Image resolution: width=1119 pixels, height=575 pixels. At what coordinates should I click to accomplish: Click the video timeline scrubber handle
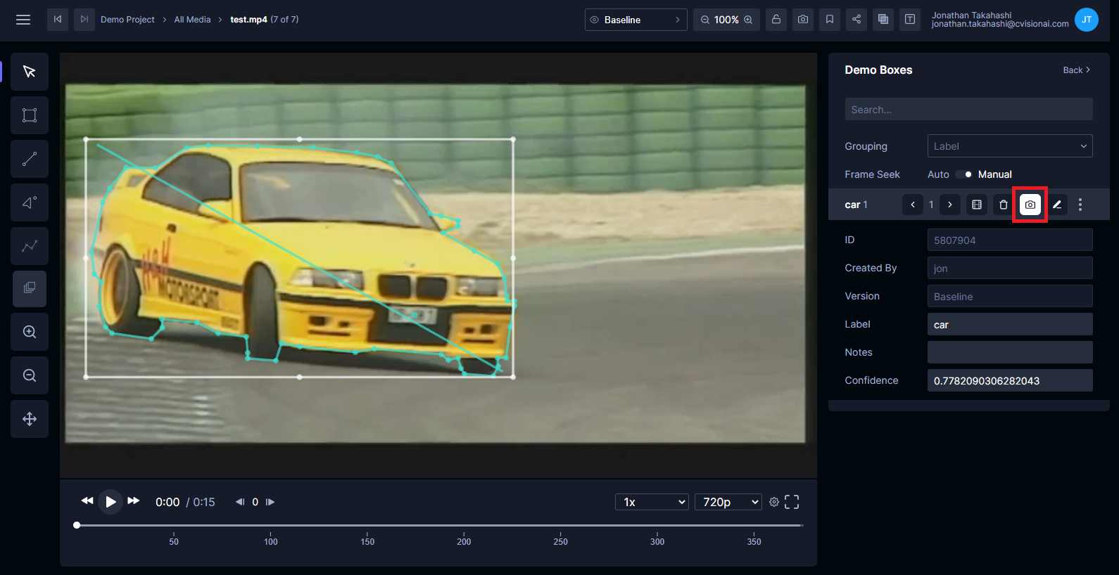click(x=77, y=525)
